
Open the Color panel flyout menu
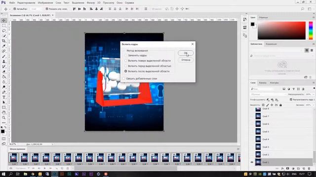point(314,18)
